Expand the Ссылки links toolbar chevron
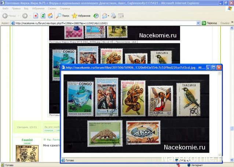Image resolution: width=234 pixels, height=167 pixels. [232, 22]
